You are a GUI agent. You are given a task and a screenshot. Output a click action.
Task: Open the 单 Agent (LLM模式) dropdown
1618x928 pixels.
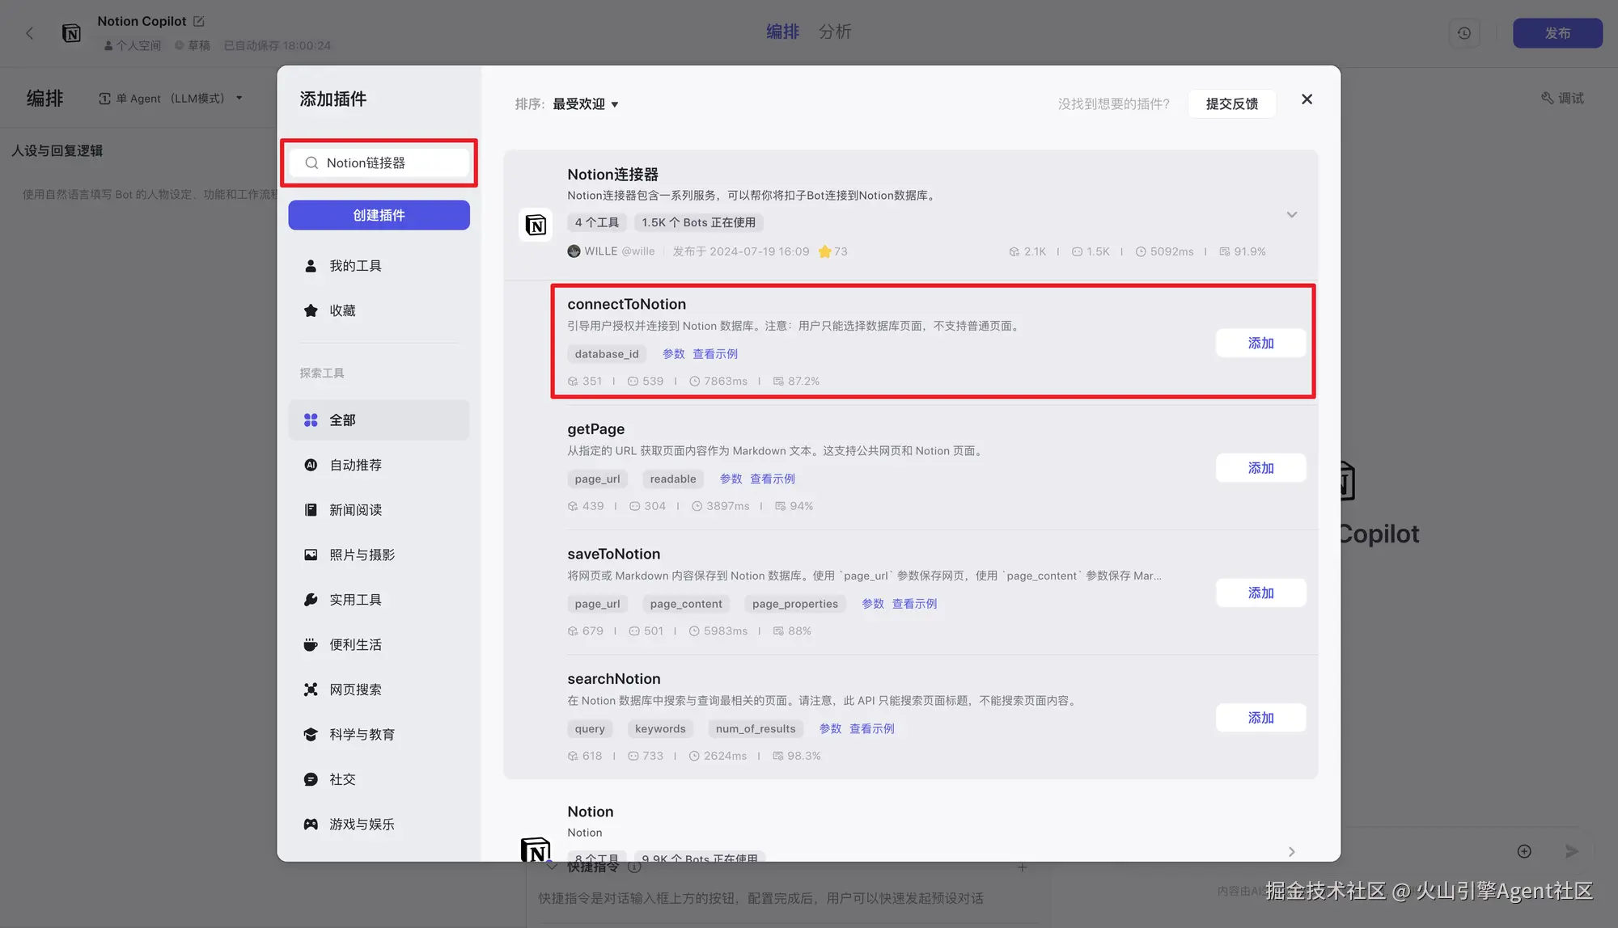coord(172,99)
